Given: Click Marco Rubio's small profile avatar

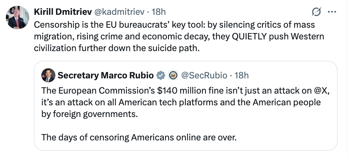Looking at the screenshot, I should (x=48, y=75).
